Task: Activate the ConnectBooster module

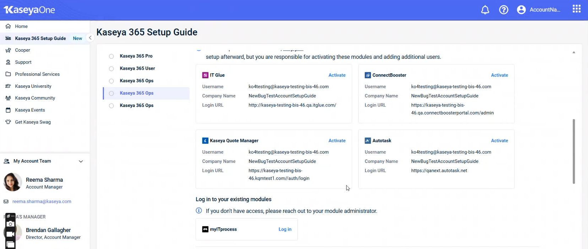Action: [x=500, y=75]
